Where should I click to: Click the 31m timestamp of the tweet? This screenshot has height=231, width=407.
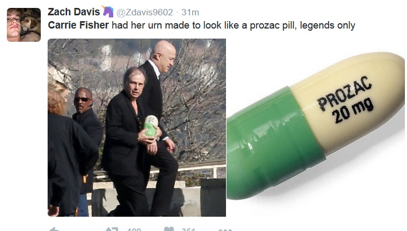[190, 12]
